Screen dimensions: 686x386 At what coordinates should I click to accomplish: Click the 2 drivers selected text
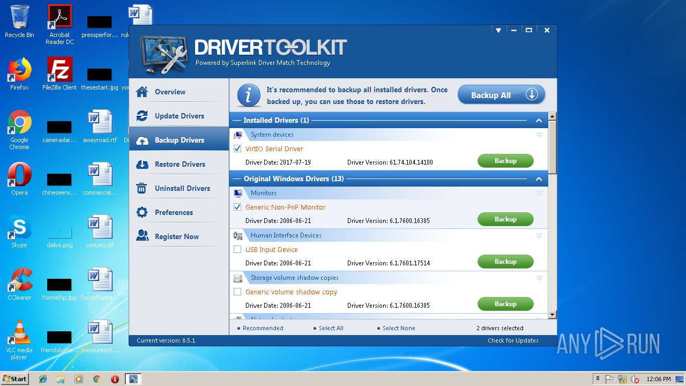click(500, 328)
